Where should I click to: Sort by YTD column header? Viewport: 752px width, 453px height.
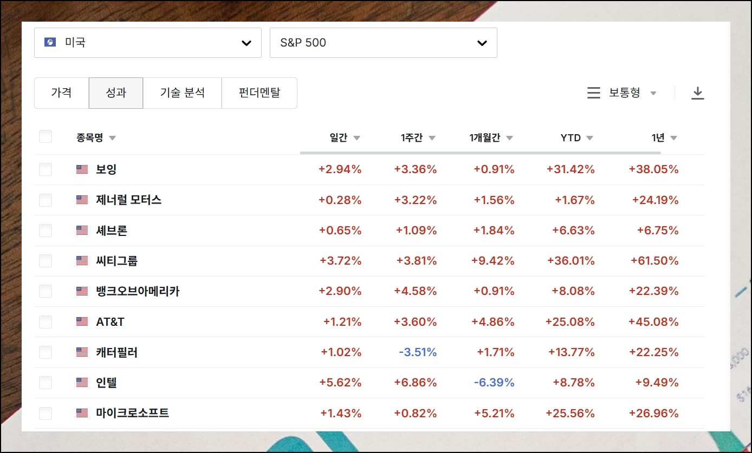tap(576, 138)
